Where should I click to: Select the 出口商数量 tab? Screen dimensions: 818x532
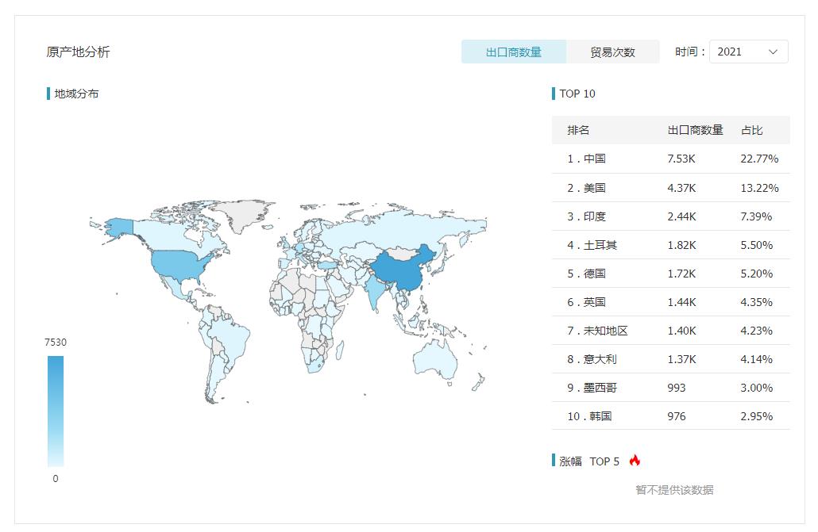[512, 51]
